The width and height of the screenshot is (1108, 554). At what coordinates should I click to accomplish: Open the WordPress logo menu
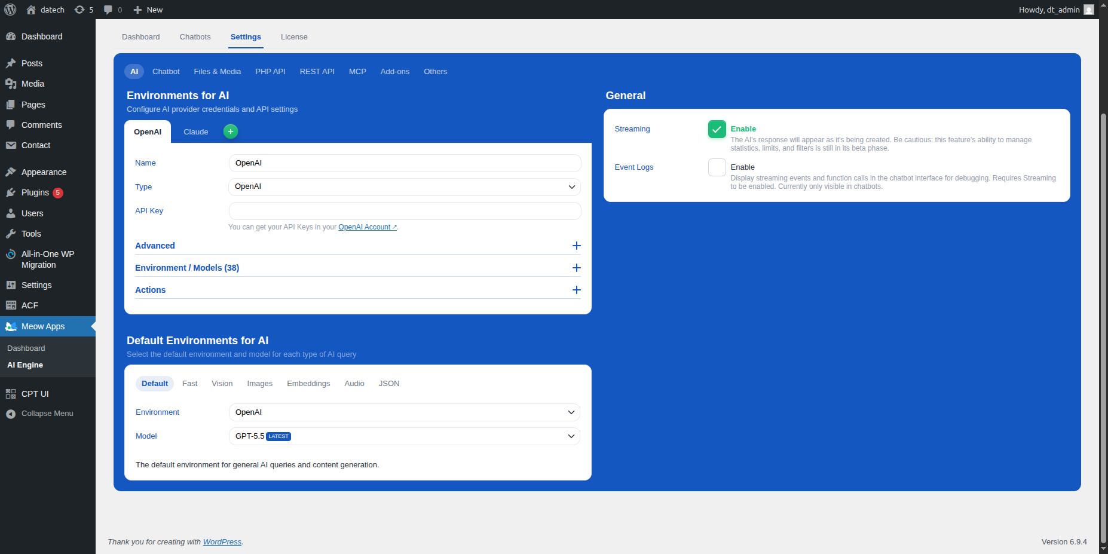point(10,10)
